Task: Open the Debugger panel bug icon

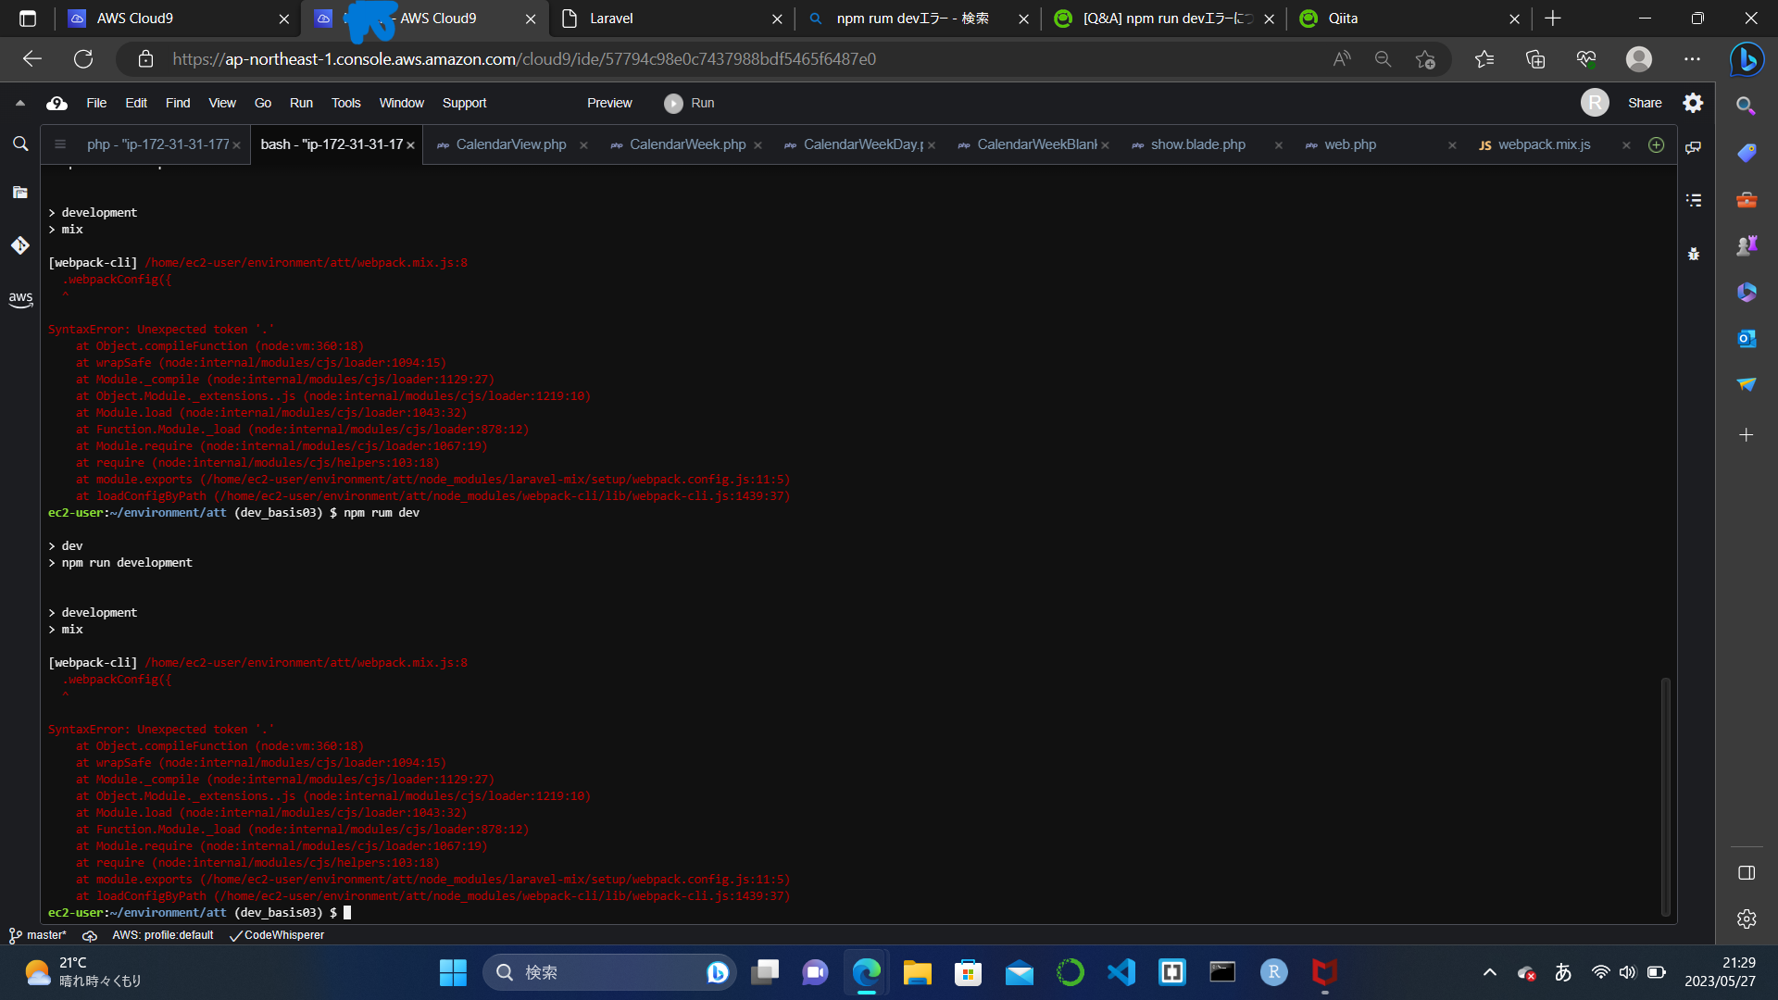Action: [x=1694, y=253]
